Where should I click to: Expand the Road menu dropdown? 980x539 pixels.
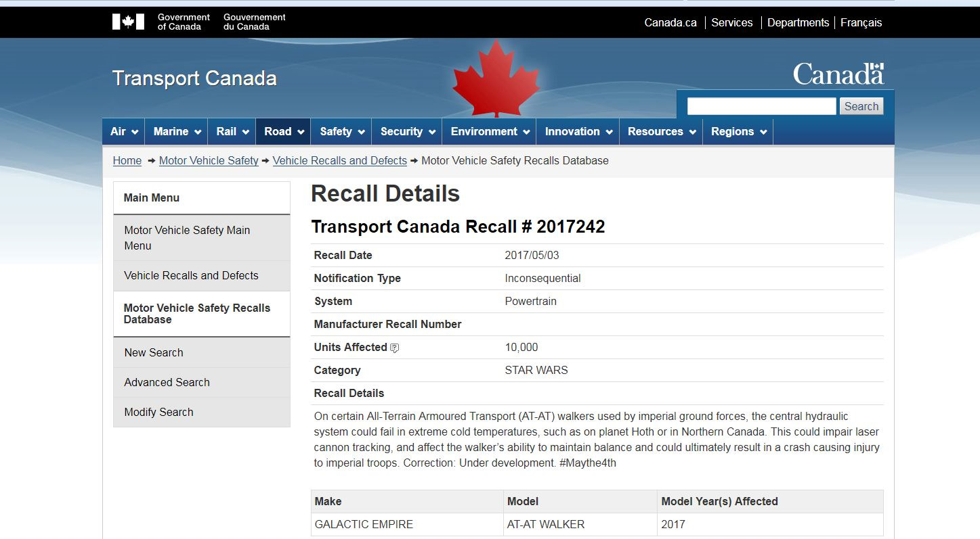pyautogui.click(x=284, y=131)
